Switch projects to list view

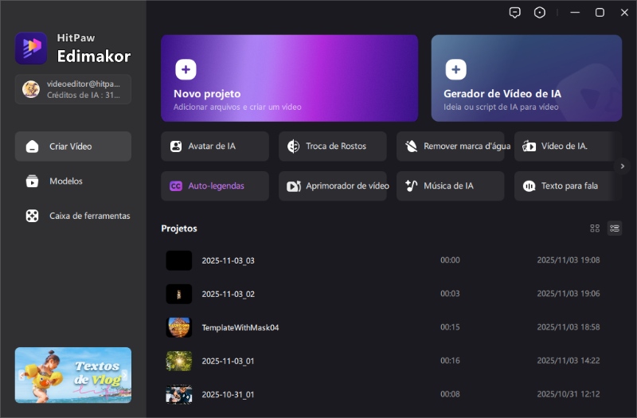(x=615, y=229)
